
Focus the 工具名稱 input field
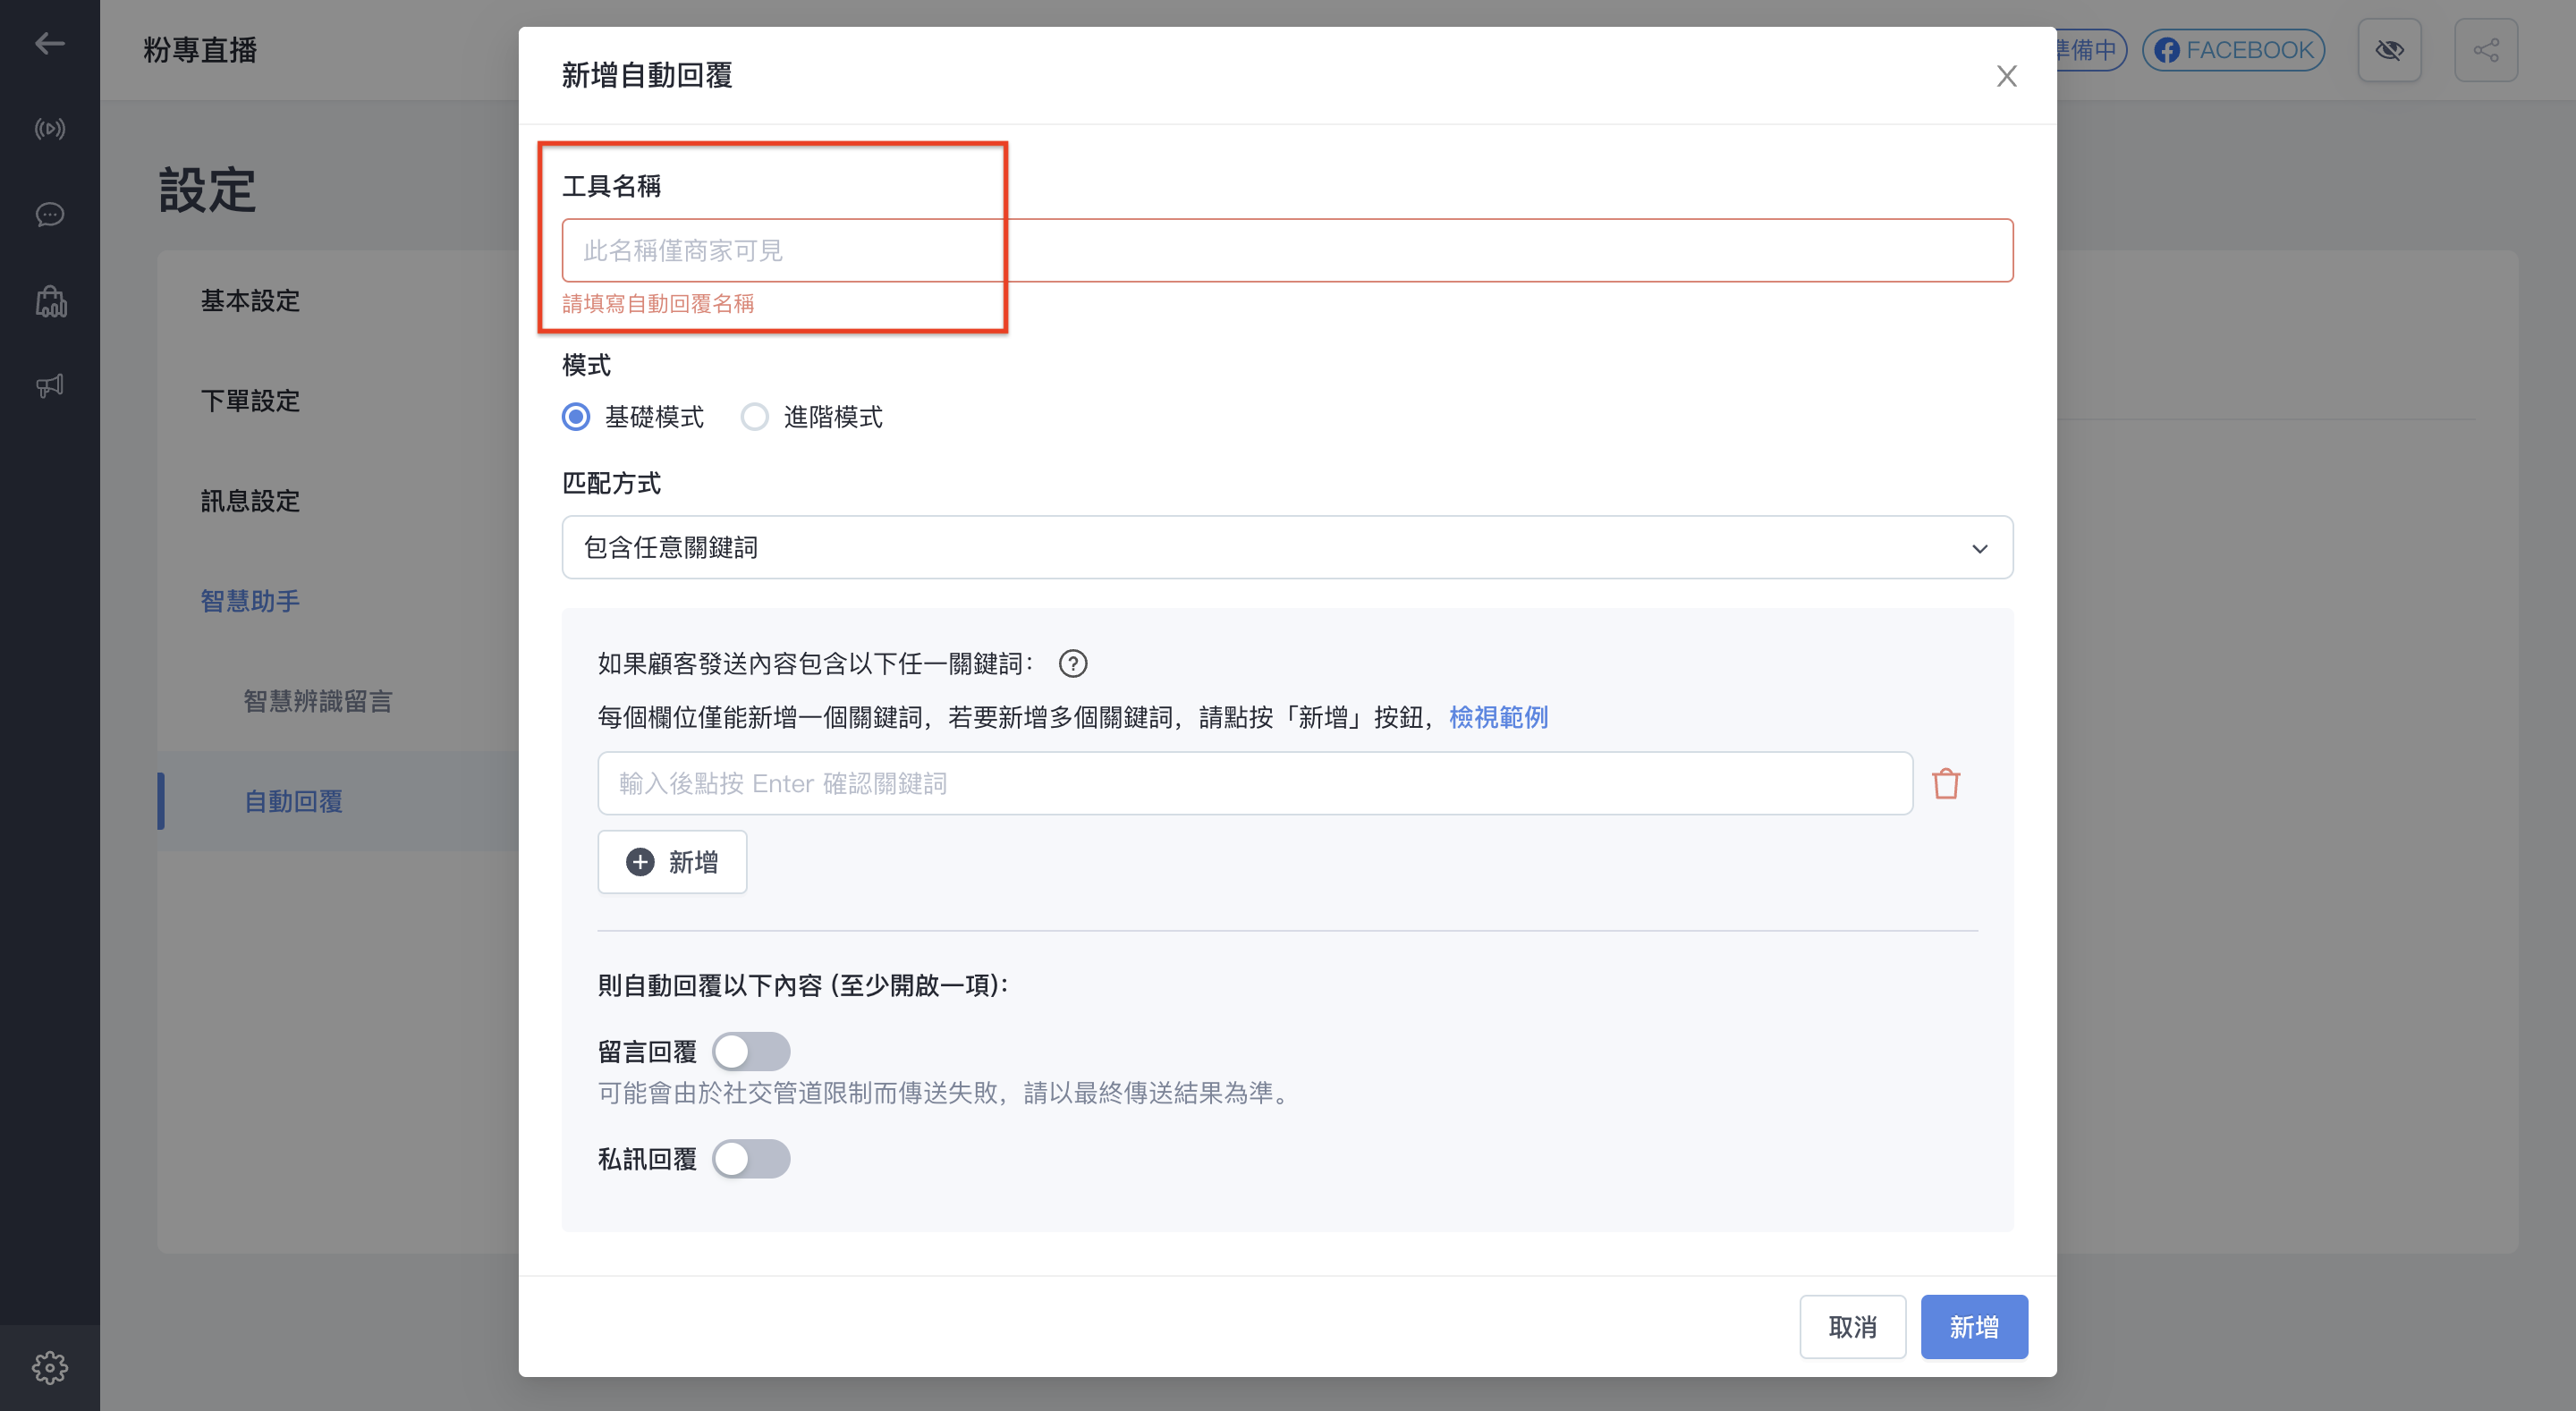[1287, 250]
